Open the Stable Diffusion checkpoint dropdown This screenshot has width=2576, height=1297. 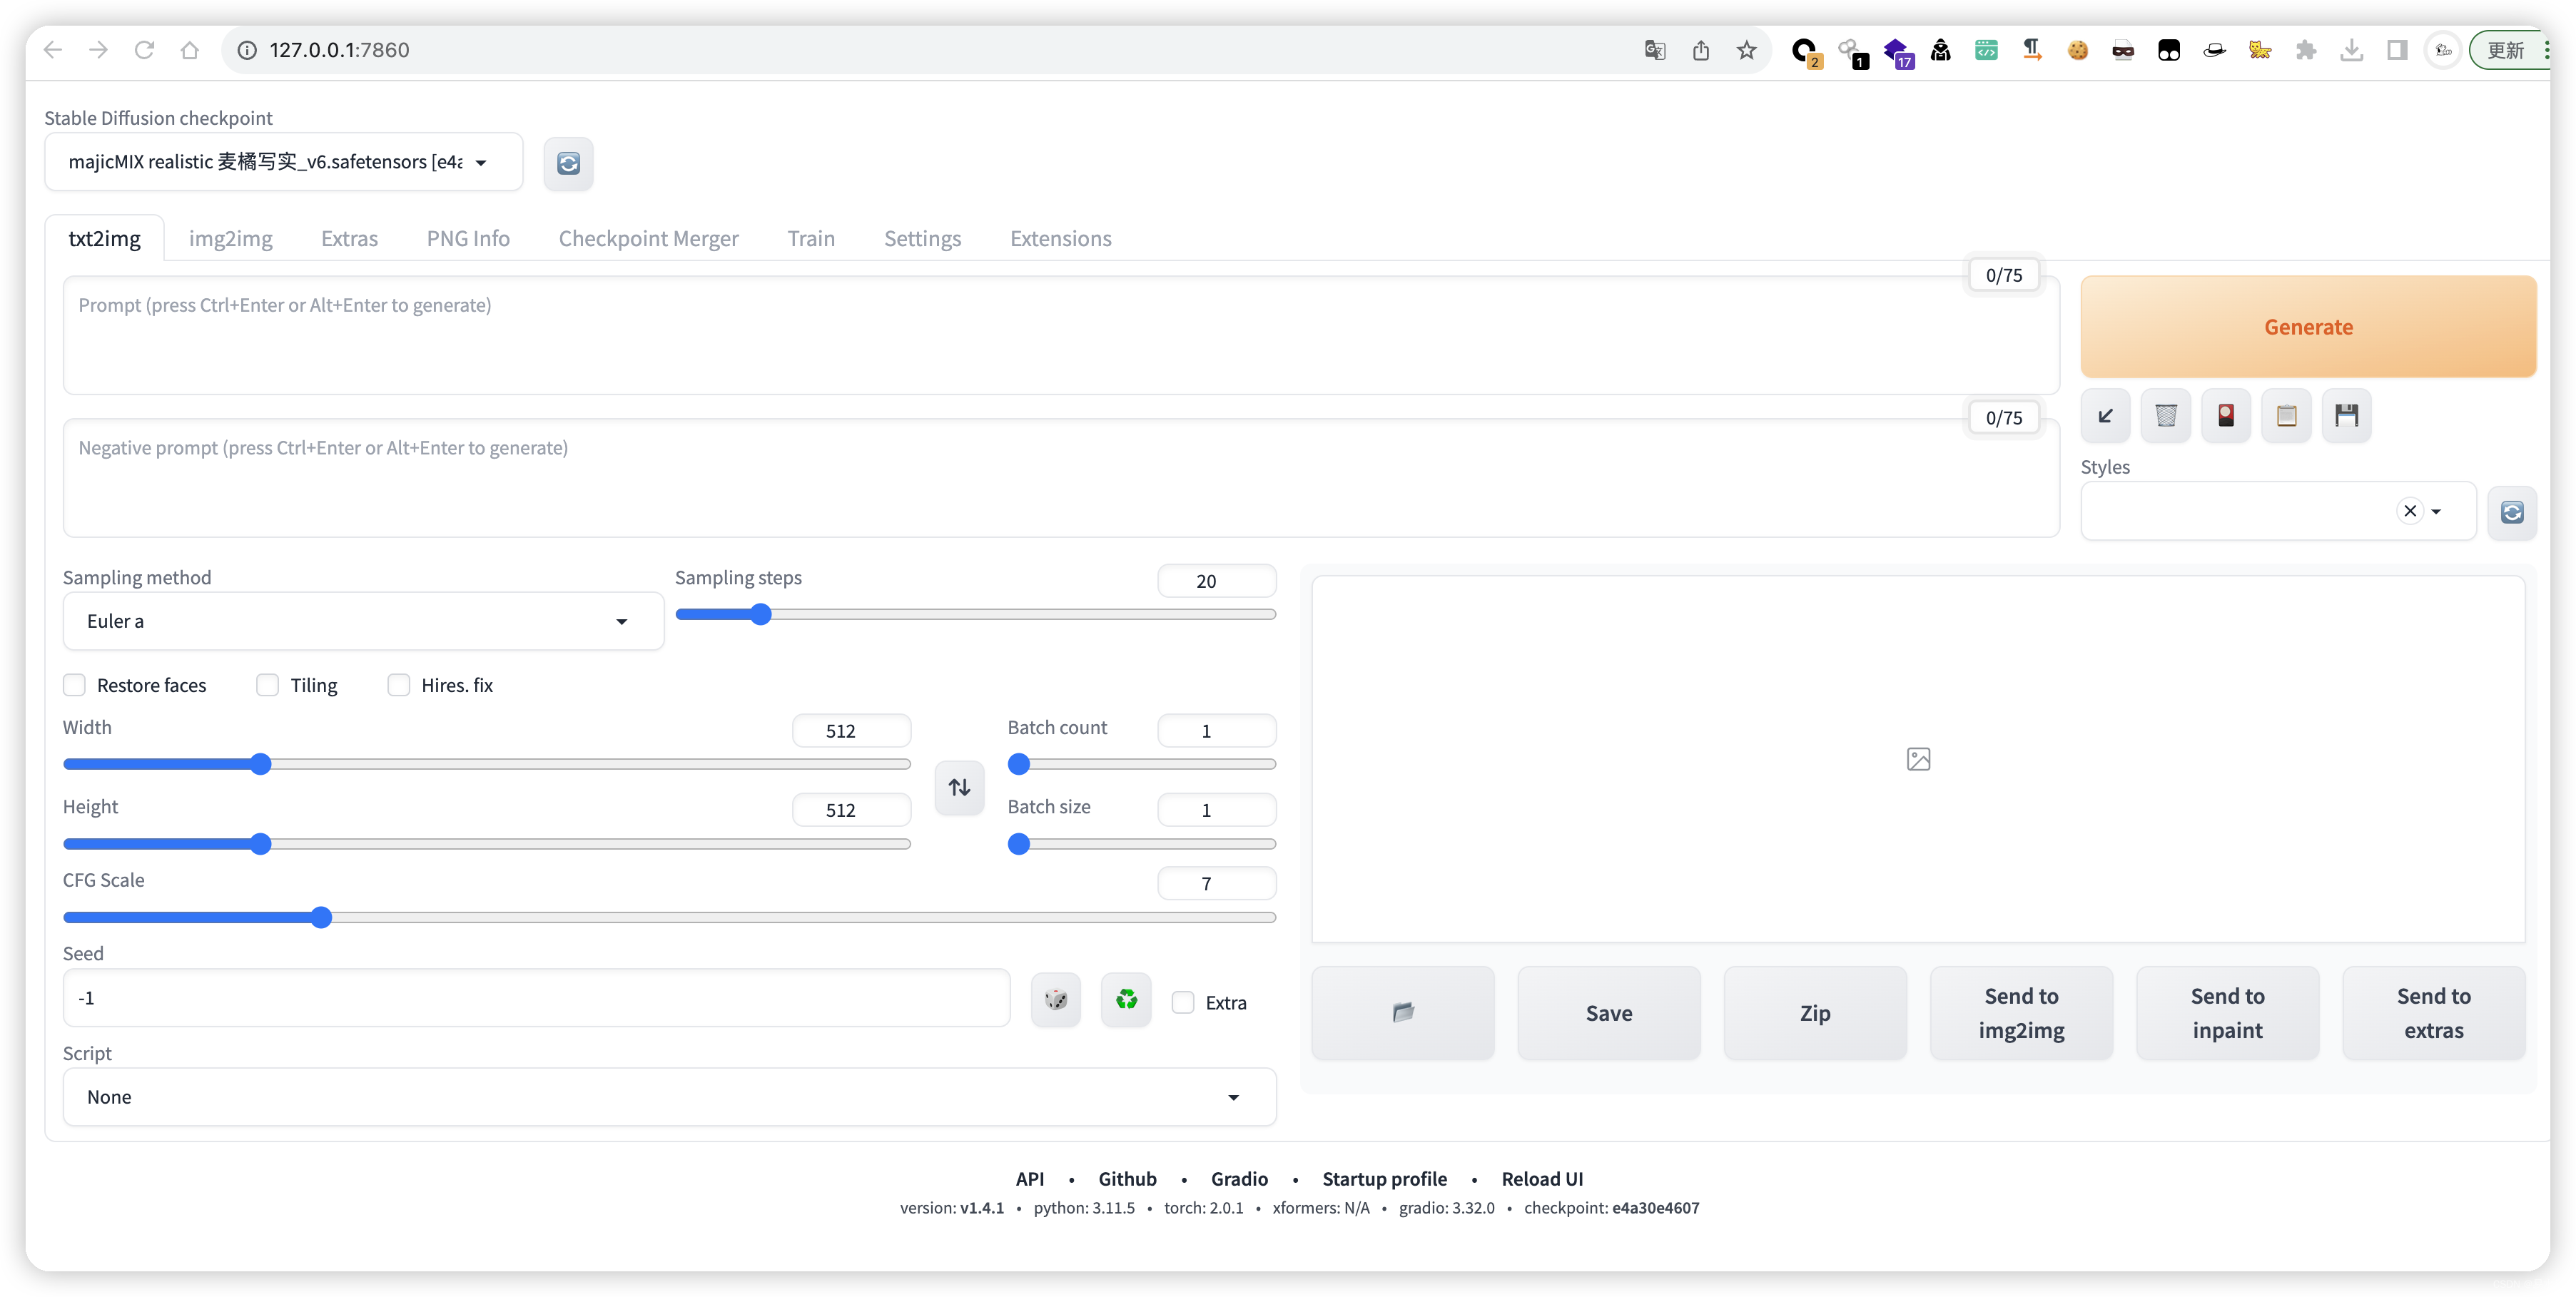point(283,162)
